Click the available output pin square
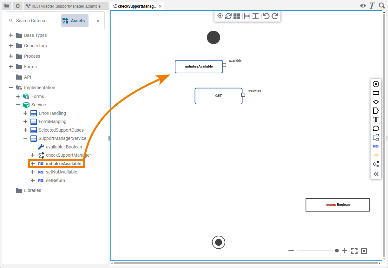 click(x=224, y=65)
